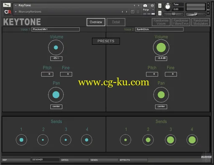Screen dimensions: 214x165
Task: Click the Tune value 0.00 field
Action: (x=178, y=9)
